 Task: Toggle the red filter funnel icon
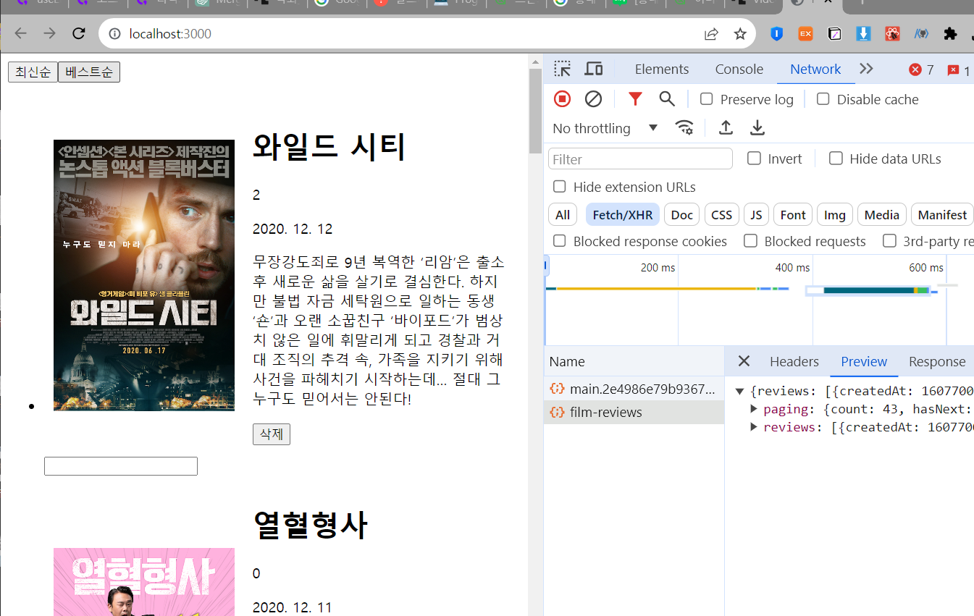point(635,99)
